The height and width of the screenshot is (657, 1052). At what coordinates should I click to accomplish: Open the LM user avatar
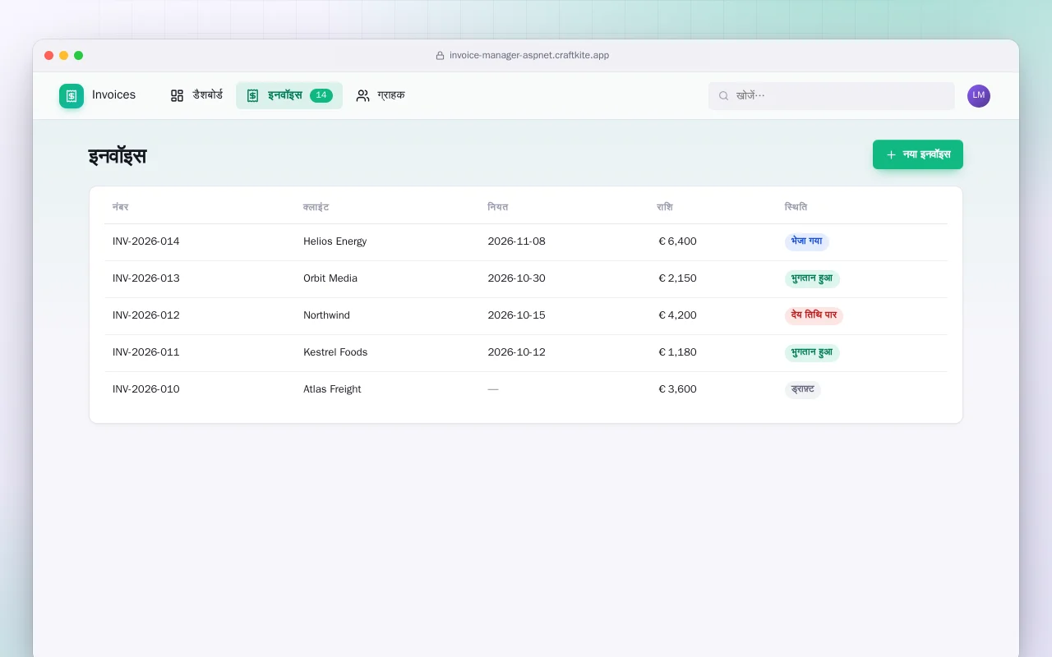click(x=979, y=96)
